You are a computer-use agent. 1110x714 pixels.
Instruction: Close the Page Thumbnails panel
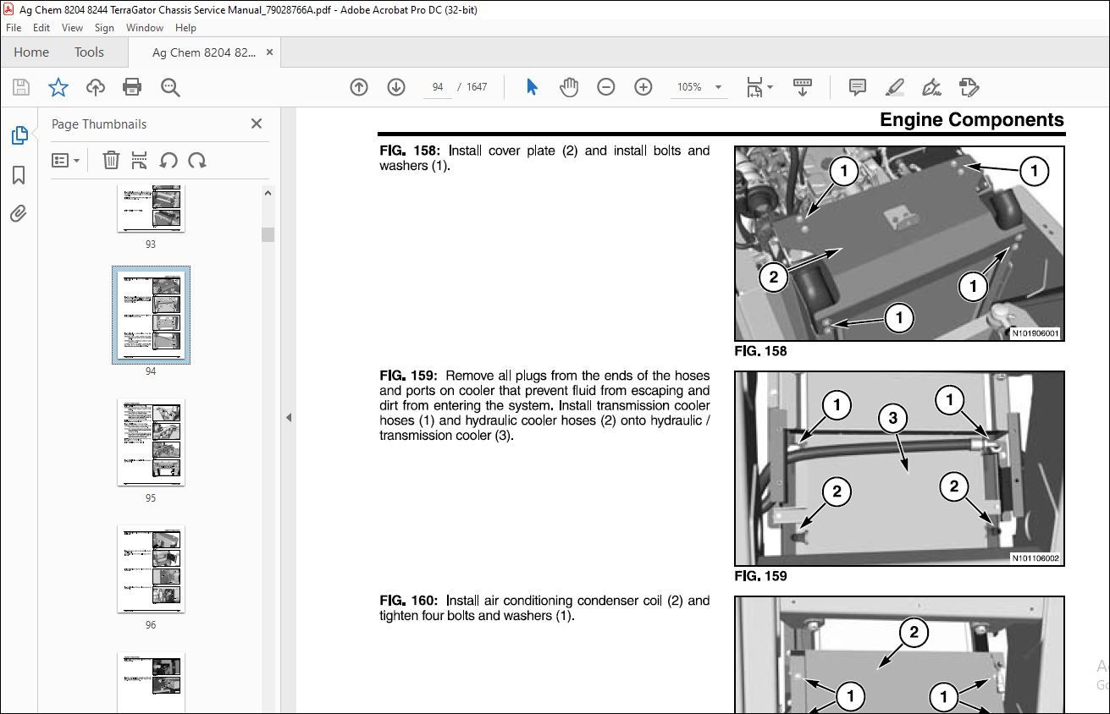[x=257, y=124]
